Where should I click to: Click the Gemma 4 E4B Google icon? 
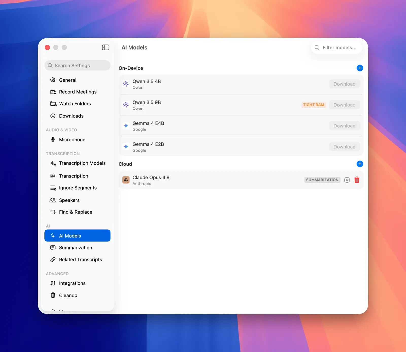click(x=126, y=126)
